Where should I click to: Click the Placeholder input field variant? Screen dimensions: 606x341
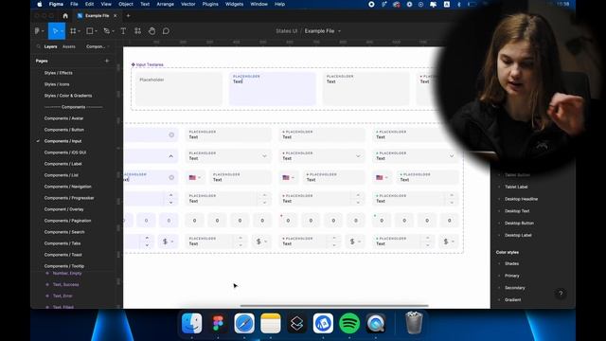click(179, 88)
